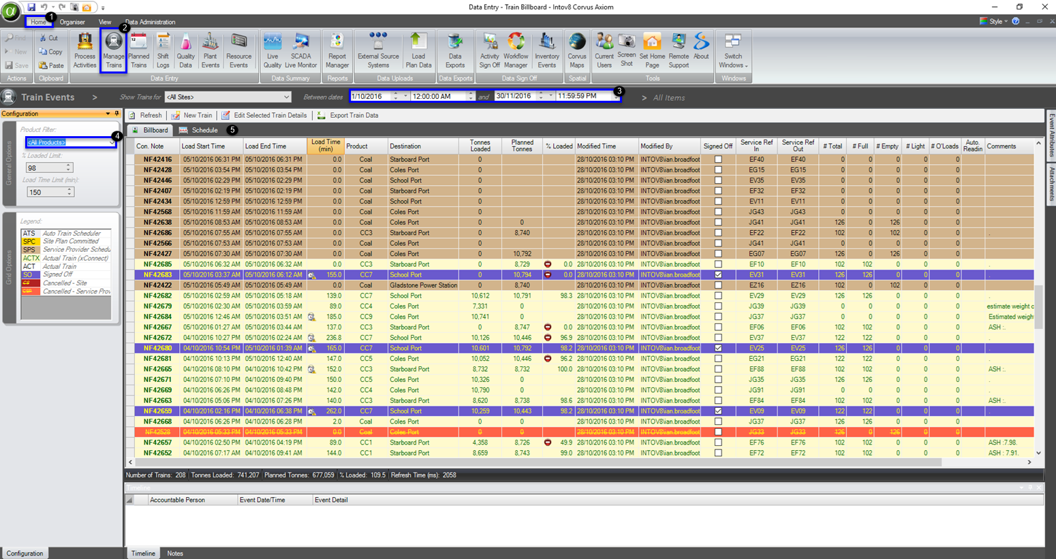Open the Product Filter dropdown
The height and width of the screenshot is (559, 1056).
point(112,142)
